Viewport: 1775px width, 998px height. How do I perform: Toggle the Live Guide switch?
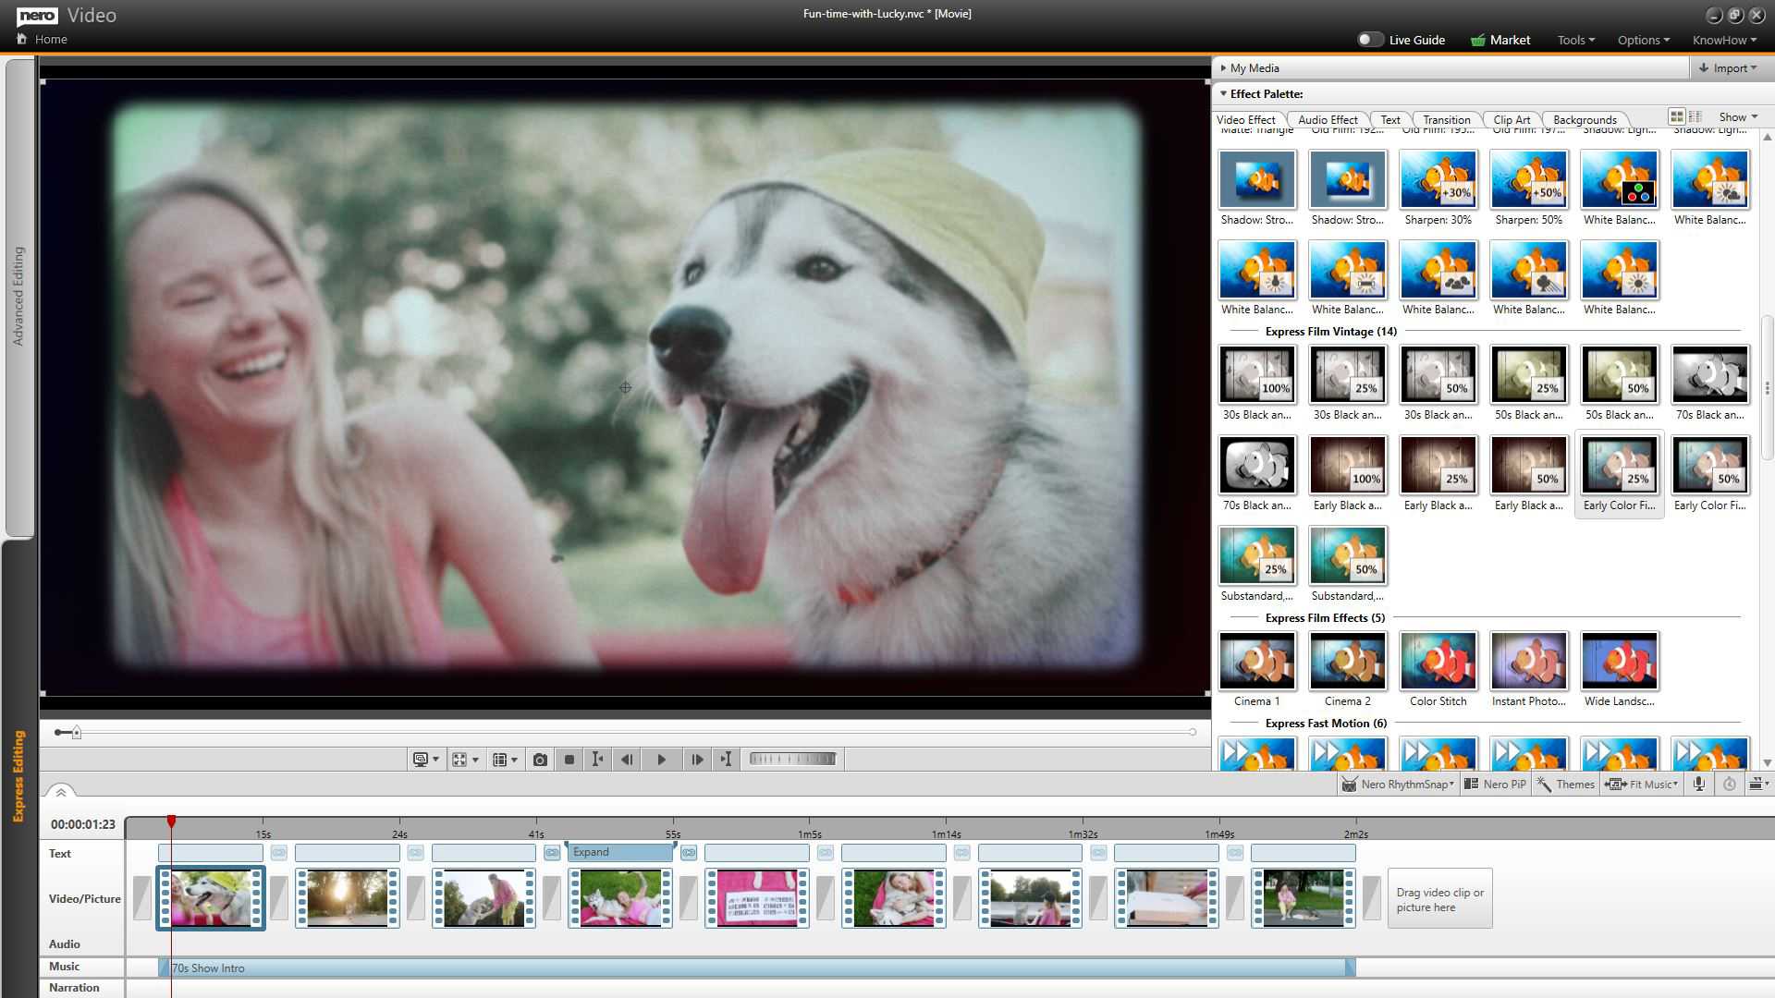[1369, 40]
